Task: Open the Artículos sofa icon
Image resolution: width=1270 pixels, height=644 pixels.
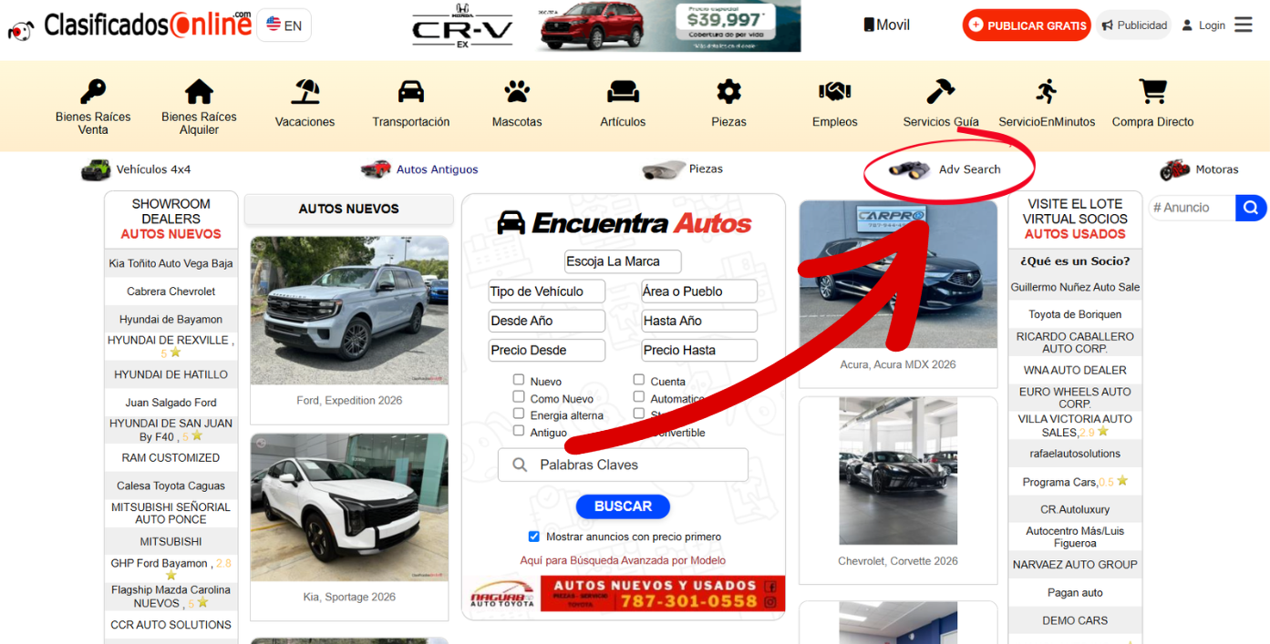Action: click(623, 91)
